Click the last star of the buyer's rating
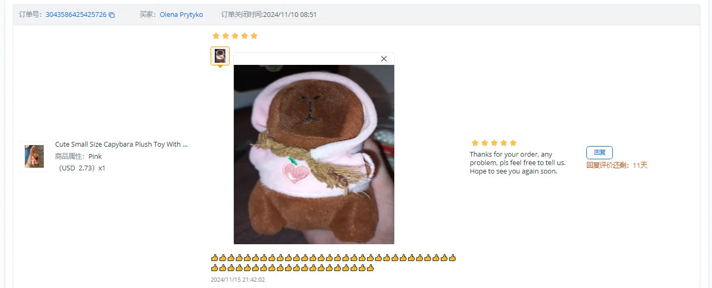Viewport: 712px width, 288px height. tap(254, 36)
